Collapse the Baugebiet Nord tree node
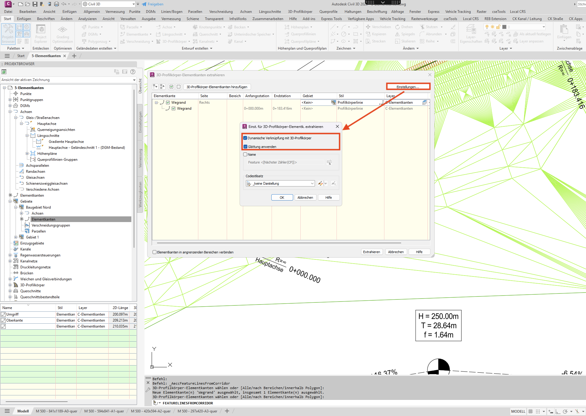The width and height of the screenshot is (586, 416). click(16, 207)
